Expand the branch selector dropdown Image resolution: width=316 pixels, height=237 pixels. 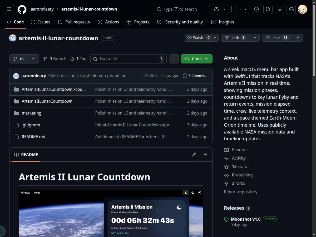(x=24, y=59)
